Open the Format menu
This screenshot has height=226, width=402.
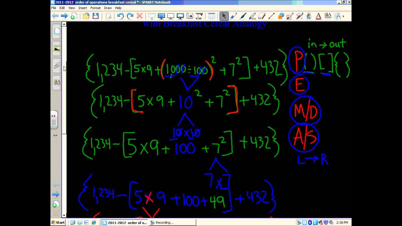coord(95,8)
